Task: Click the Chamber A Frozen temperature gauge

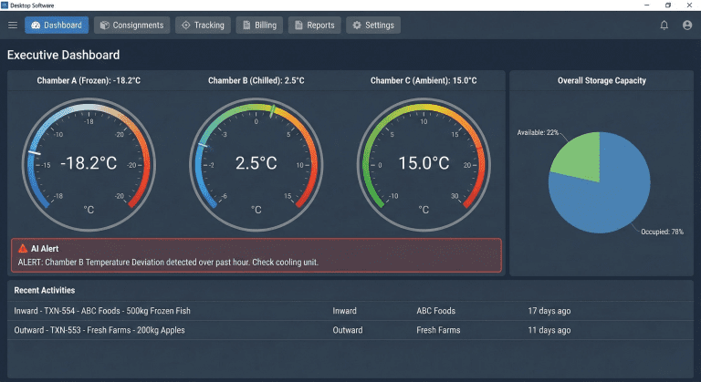Action: (x=89, y=163)
